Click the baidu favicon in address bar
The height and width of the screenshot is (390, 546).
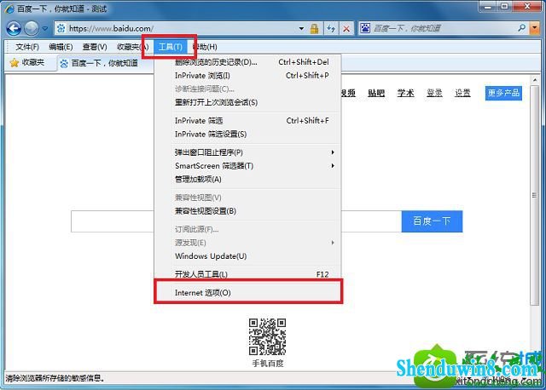[61, 28]
